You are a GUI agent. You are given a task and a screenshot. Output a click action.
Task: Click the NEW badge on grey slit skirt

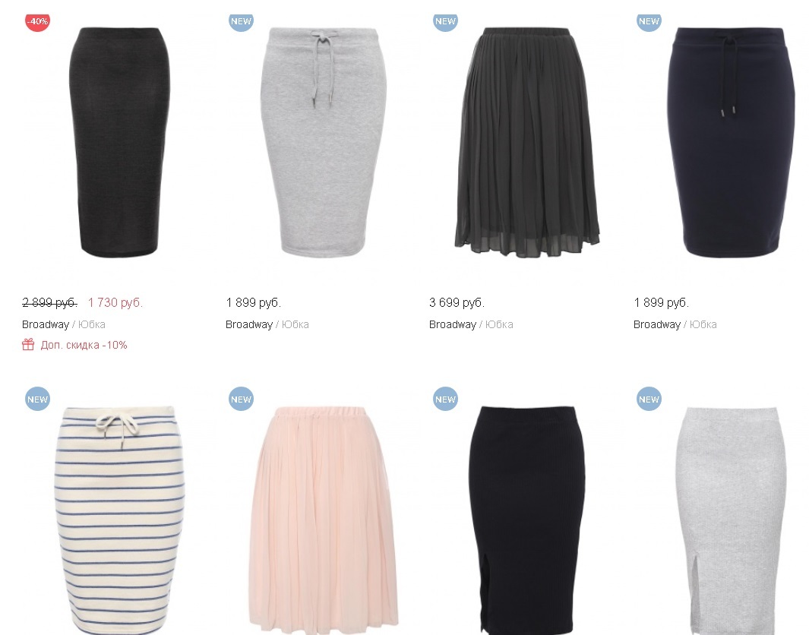[649, 399]
